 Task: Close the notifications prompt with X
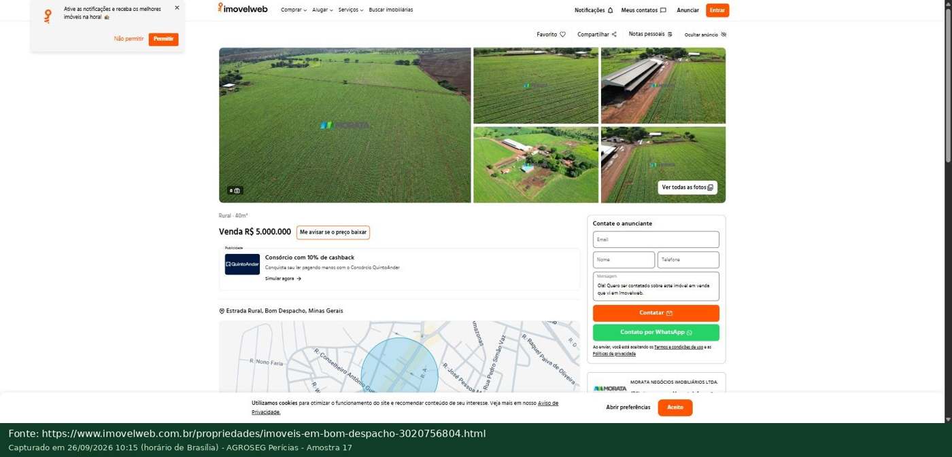(x=177, y=8)
